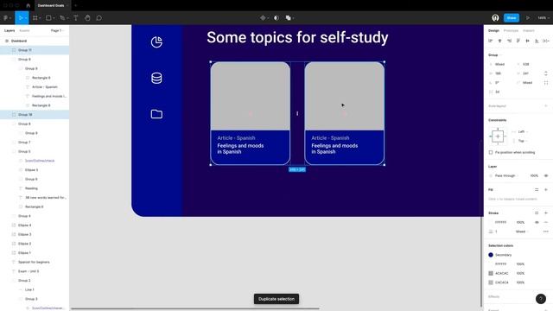This screenshot has height=311, width=553.
Task: Select the Text tool
Action: [76, 17]
